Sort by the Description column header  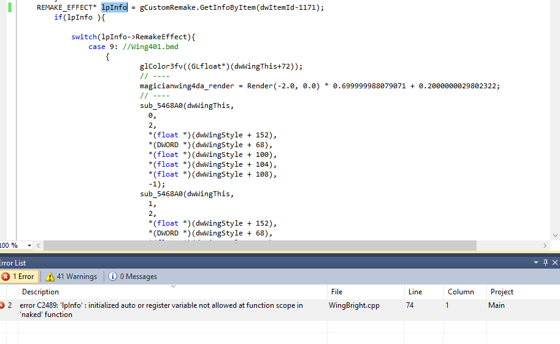(172, 292)
